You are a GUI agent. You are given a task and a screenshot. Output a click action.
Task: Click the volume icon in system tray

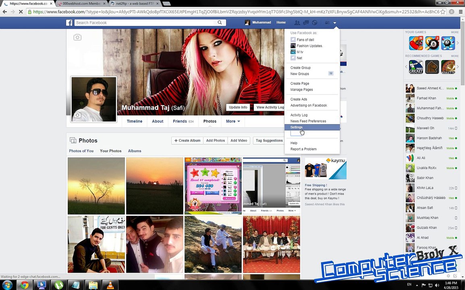tap(437, 285)
